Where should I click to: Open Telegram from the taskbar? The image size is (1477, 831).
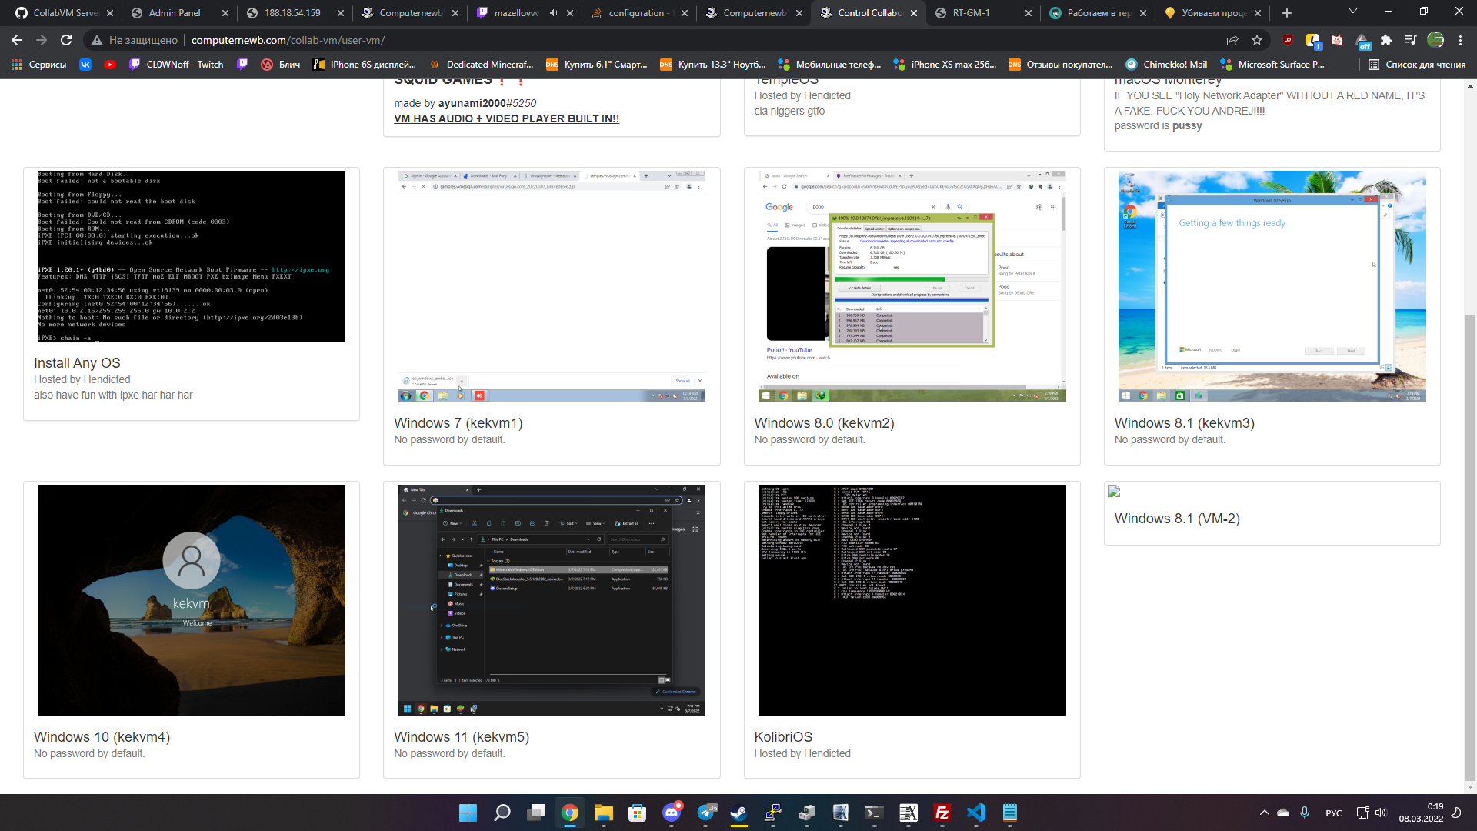click(705, 813)
